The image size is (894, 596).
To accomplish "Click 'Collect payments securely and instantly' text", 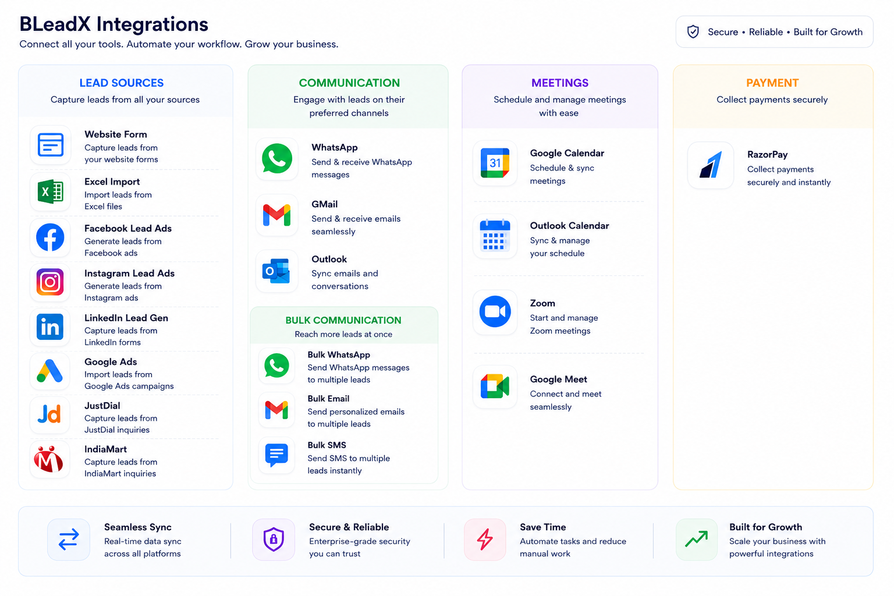I will pos(789,176).
